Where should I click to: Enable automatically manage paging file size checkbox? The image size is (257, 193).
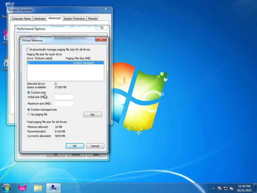(28, 50)
